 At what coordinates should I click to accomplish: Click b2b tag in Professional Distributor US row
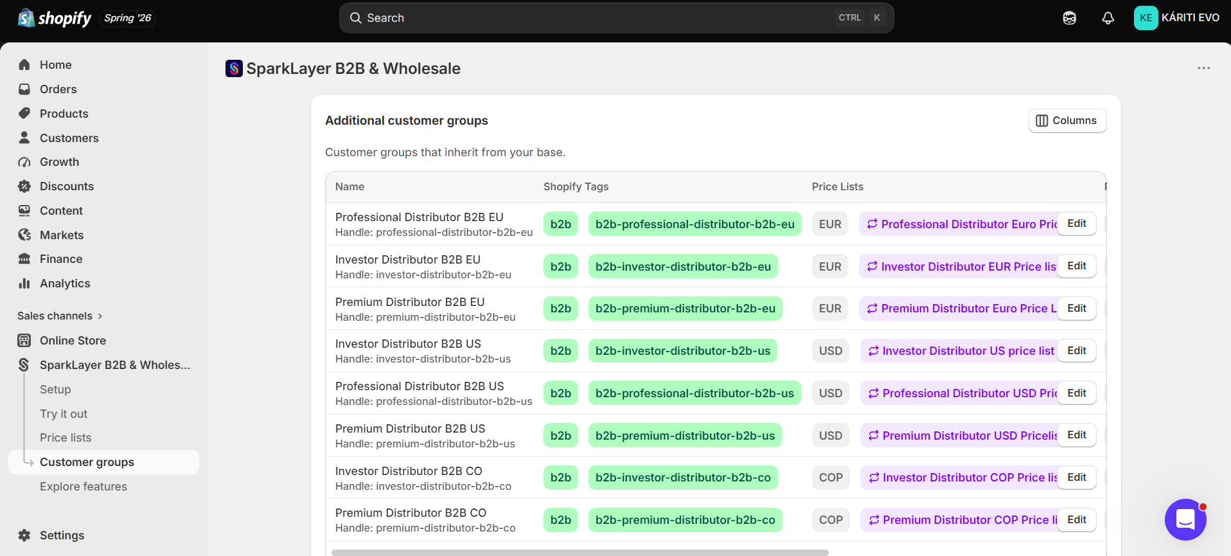coord(560,393)
